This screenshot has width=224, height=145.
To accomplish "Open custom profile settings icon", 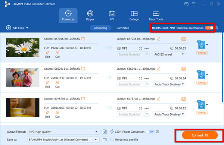I will [x=105, y=132].
